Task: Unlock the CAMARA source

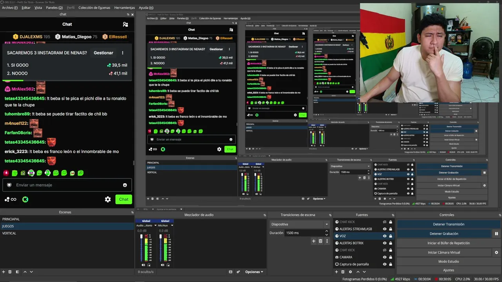Action: click(x=391, y=257)
